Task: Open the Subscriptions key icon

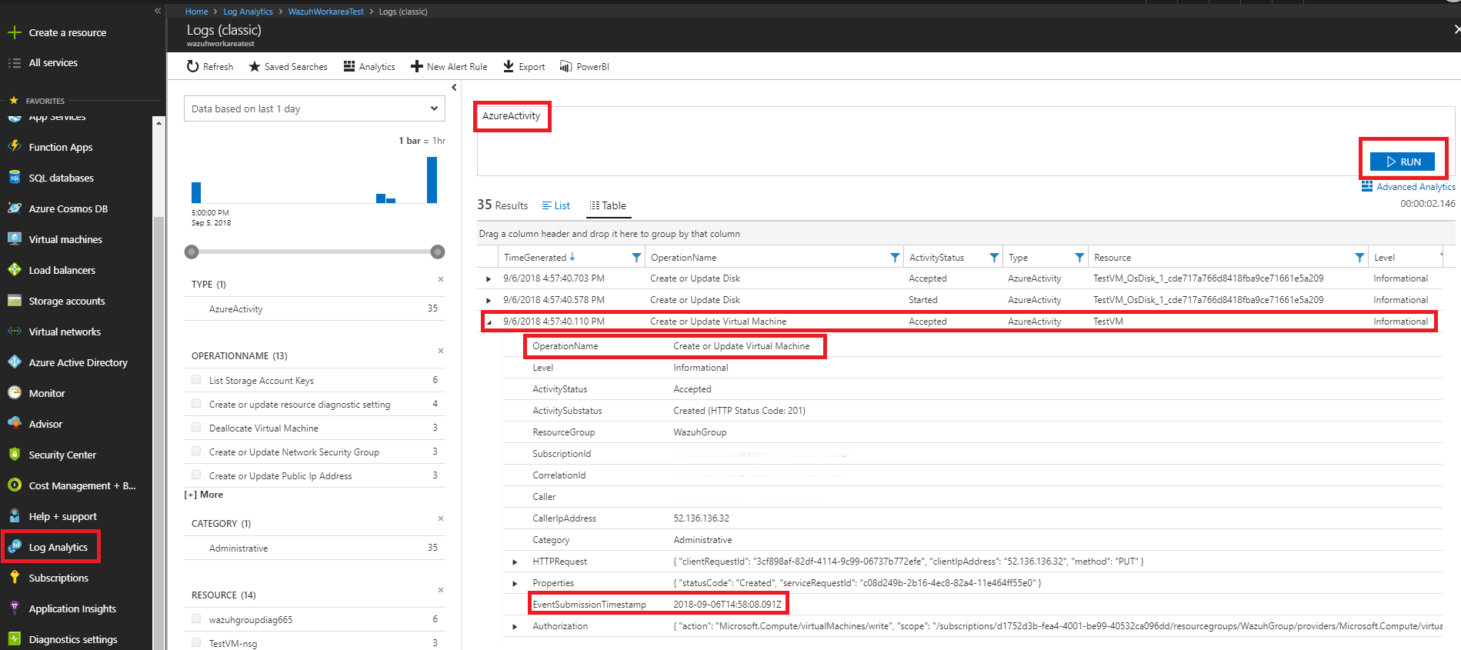Action: click(14, 578)
